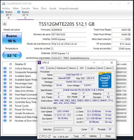Switch to the Caches tab in CPU-Z
The image size is (134, 140).
[51, 68]
